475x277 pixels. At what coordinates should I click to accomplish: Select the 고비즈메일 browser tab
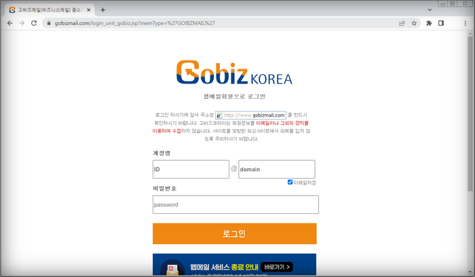point(50,10)
